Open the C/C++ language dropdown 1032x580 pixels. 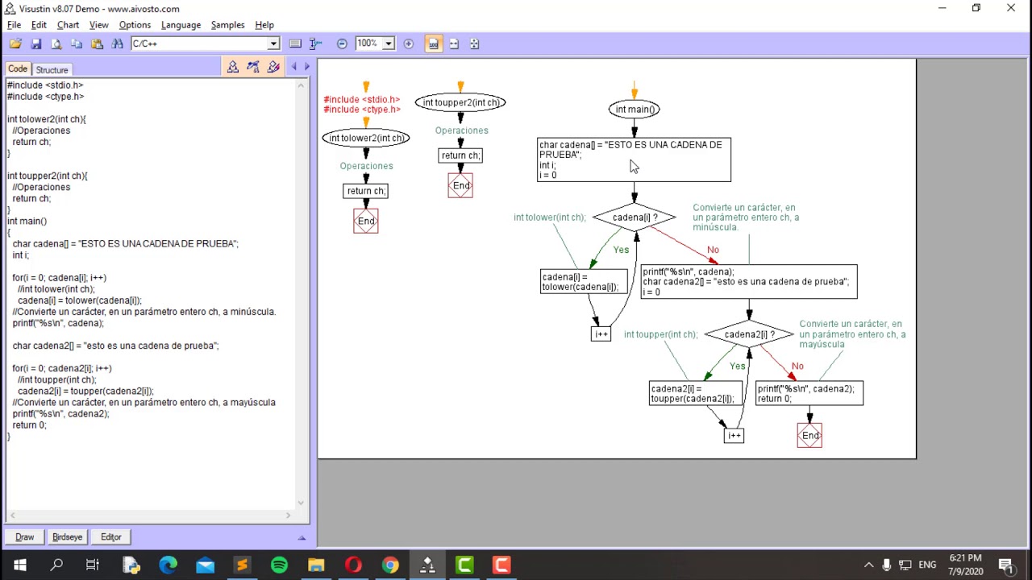tap(274, 43)
